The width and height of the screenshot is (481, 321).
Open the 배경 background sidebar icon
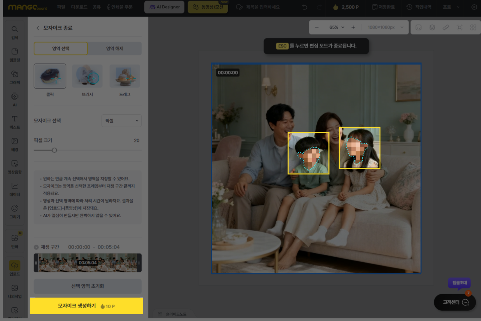pos(15,144)
